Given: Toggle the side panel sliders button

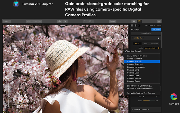Looking at the screenshot, I should pyautogui.click(x=139, y=21).
